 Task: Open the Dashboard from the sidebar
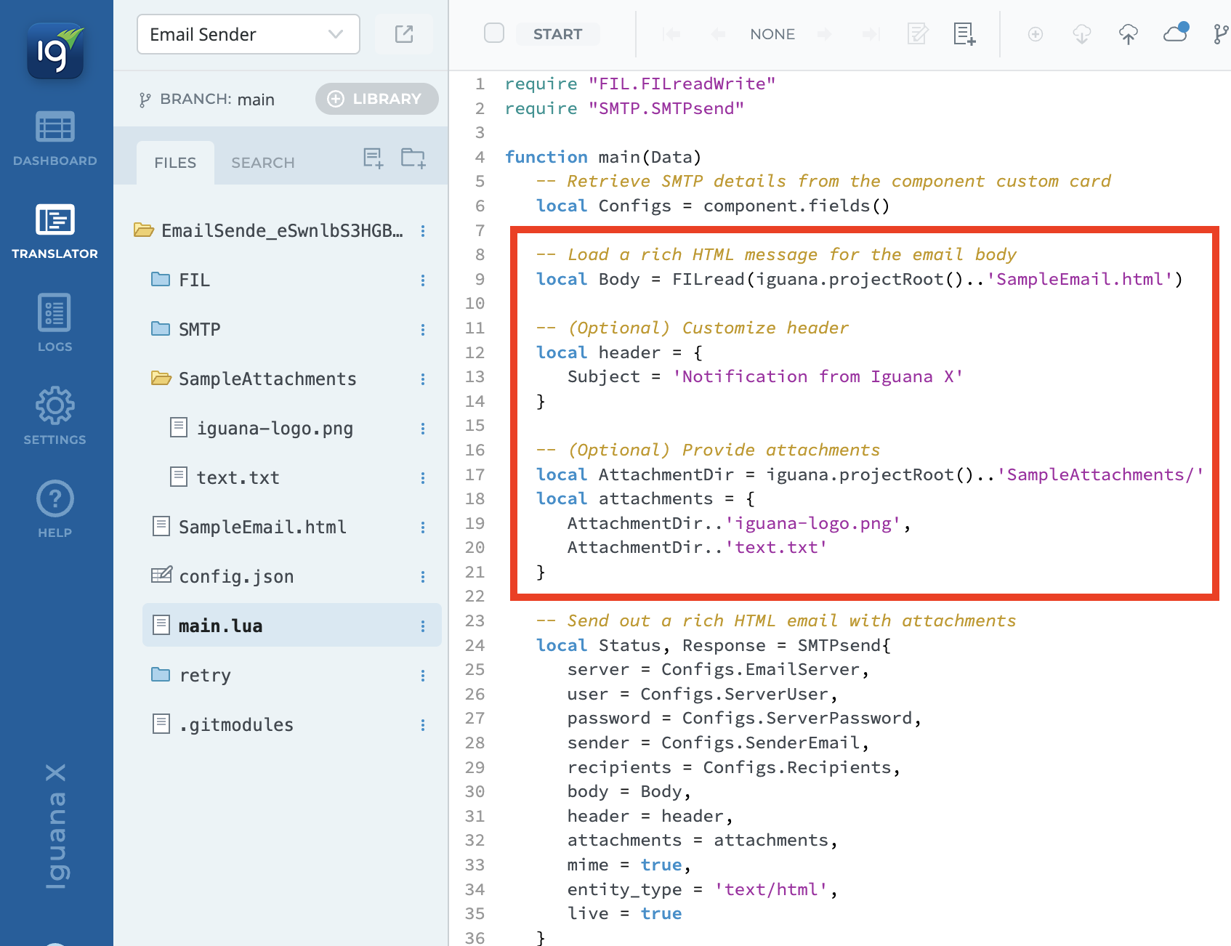(x=55, y=138)
